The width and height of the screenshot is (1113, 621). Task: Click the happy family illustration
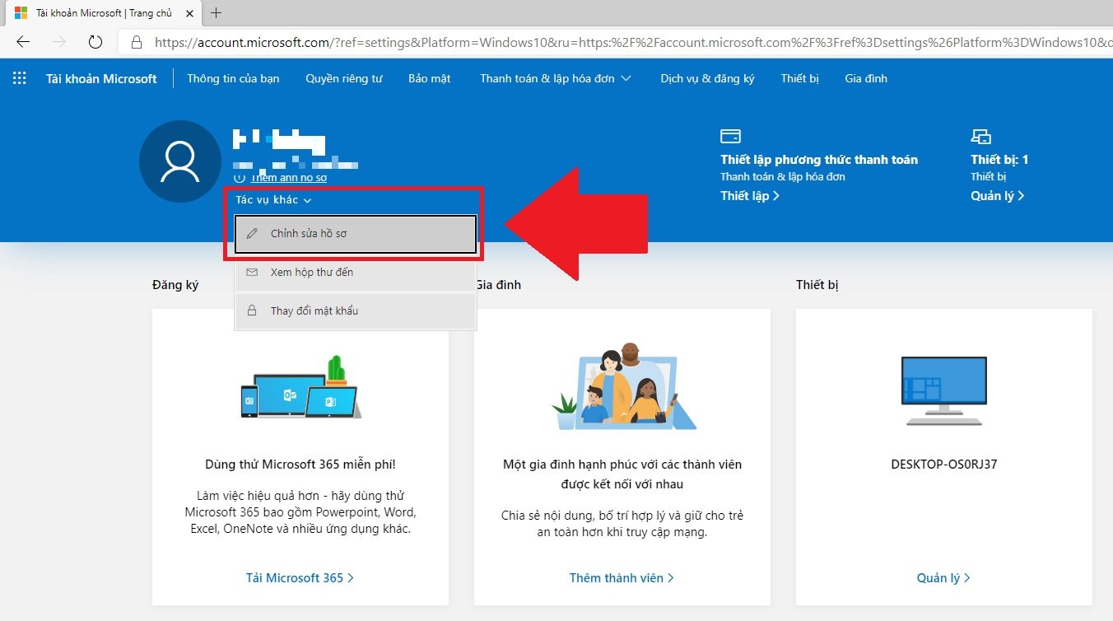click(x=623, y=386)
